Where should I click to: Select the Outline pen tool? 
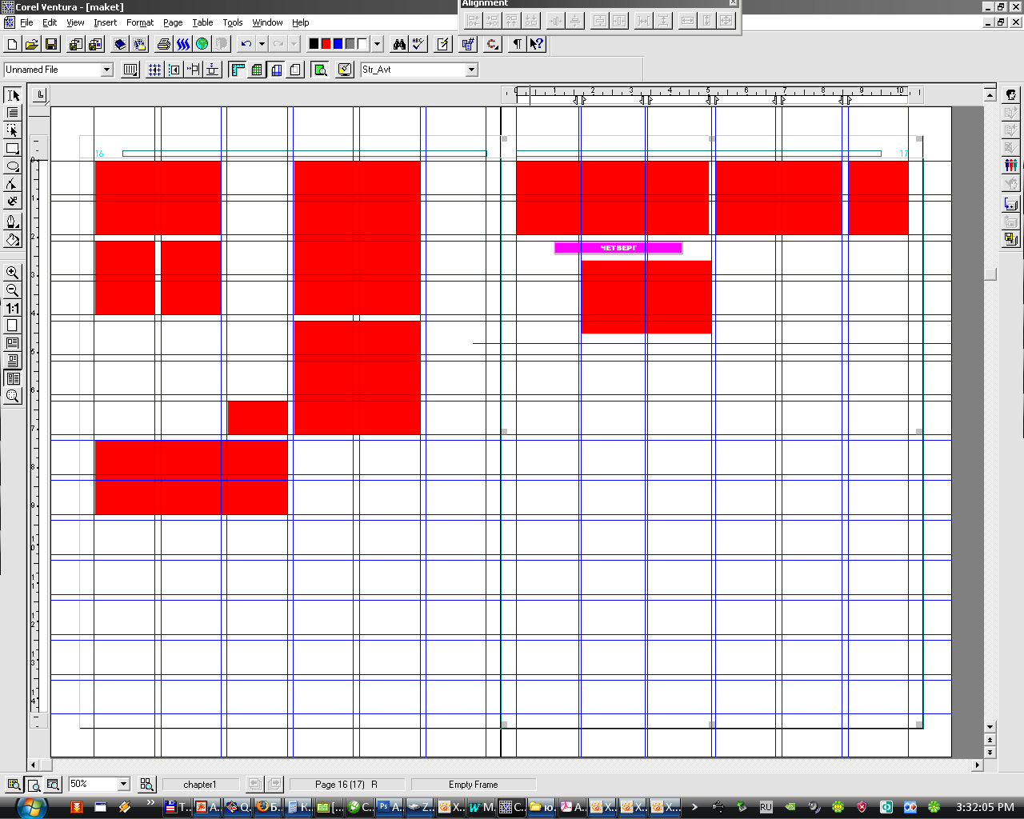[x=13, y=222]
